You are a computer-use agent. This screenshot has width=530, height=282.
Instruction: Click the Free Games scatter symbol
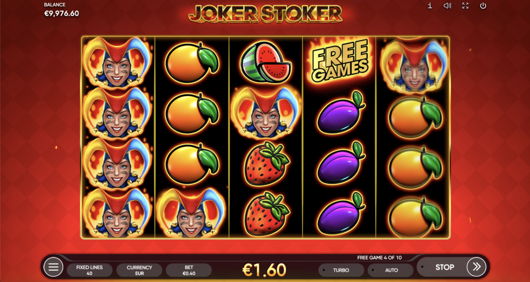(x=340, y=61)
